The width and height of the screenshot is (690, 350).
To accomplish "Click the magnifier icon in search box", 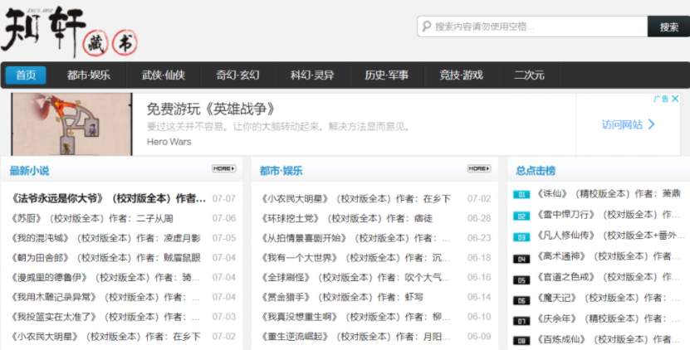I will click(426, 27).
